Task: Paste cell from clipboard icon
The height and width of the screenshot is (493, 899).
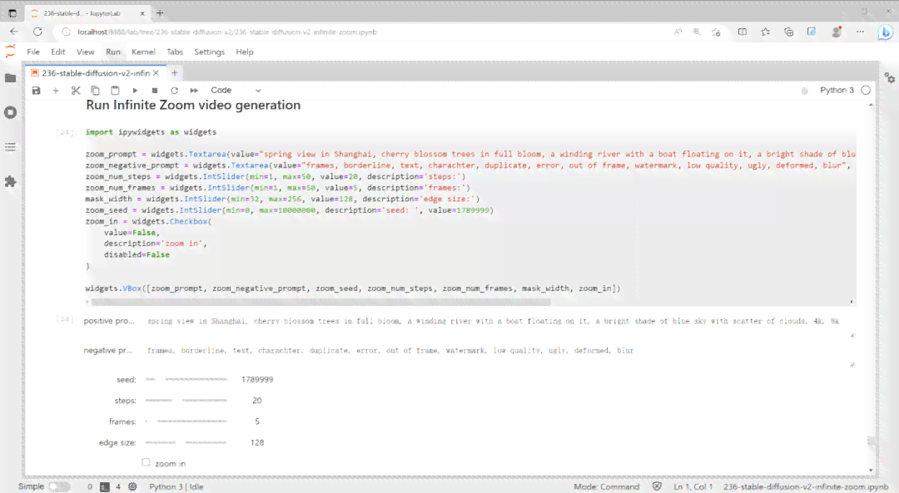Action: pyautogui.click(x=115, y=91)
